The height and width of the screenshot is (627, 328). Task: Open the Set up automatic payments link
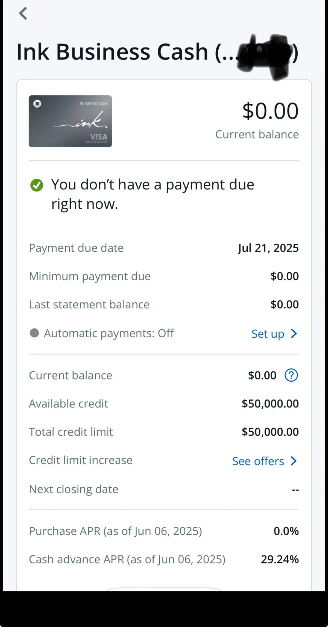(268, 334)
